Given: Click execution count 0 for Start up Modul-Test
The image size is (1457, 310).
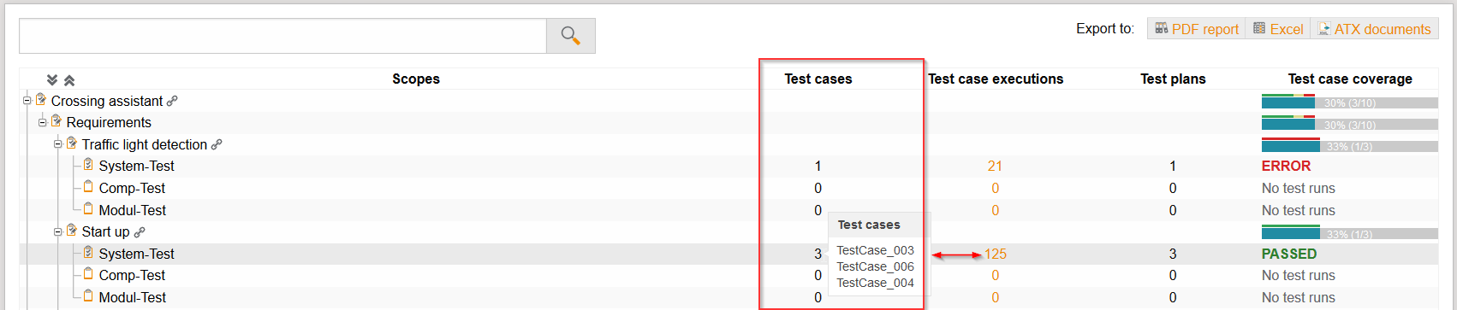Looking at the screenshot, I should 995,297.
